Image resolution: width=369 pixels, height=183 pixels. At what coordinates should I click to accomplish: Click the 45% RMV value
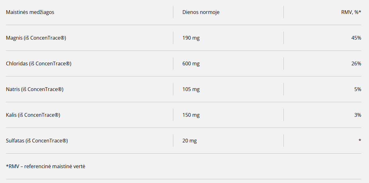(x=356, y=38)
